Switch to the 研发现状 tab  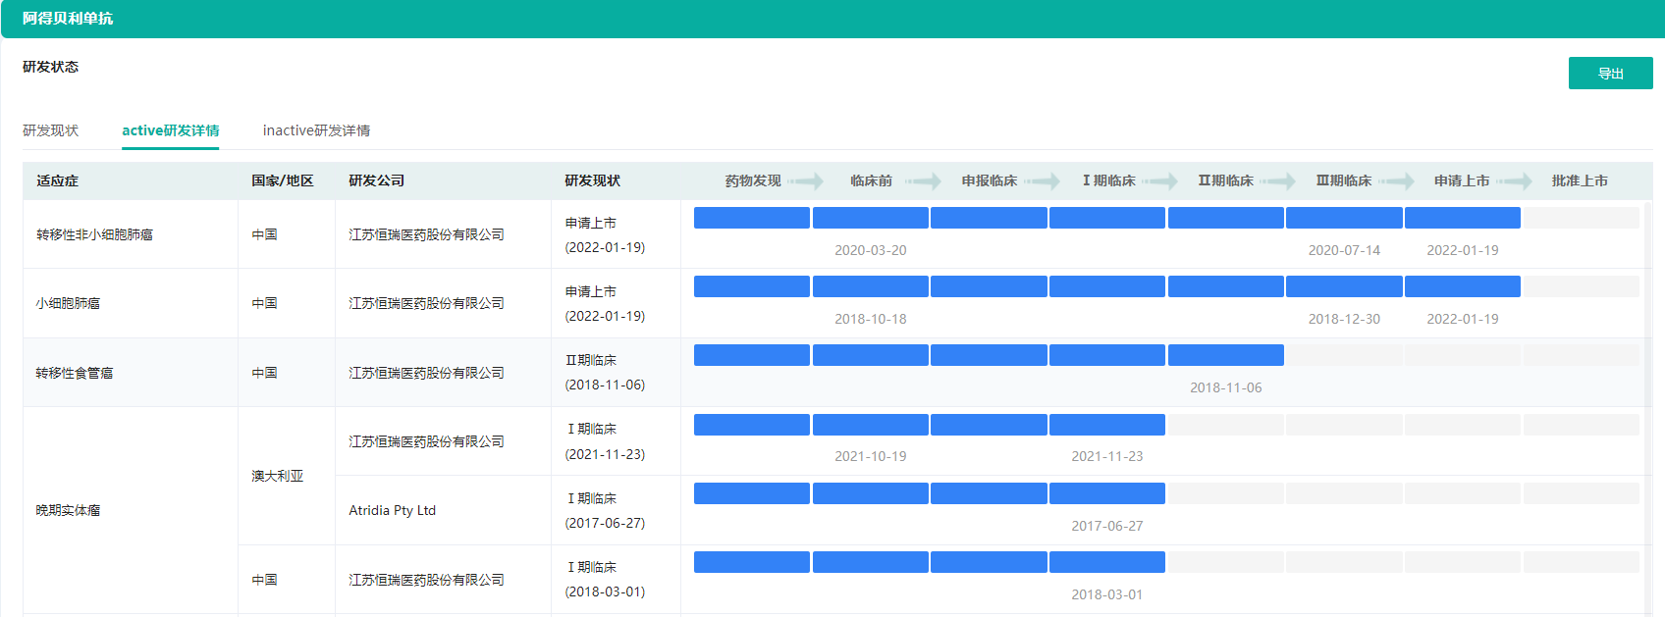click(50, 130)
